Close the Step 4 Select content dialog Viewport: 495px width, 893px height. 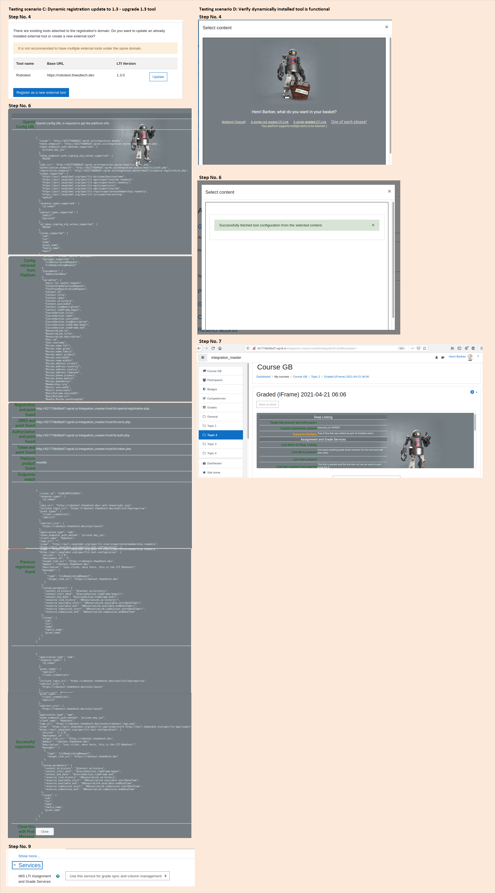(386, 27)
